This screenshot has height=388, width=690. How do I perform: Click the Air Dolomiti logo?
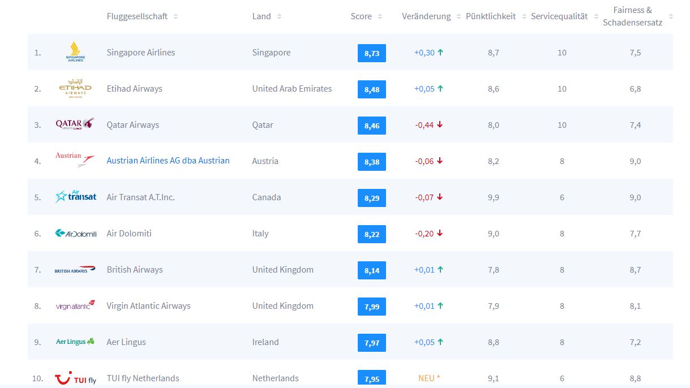(x=76, y=233)
